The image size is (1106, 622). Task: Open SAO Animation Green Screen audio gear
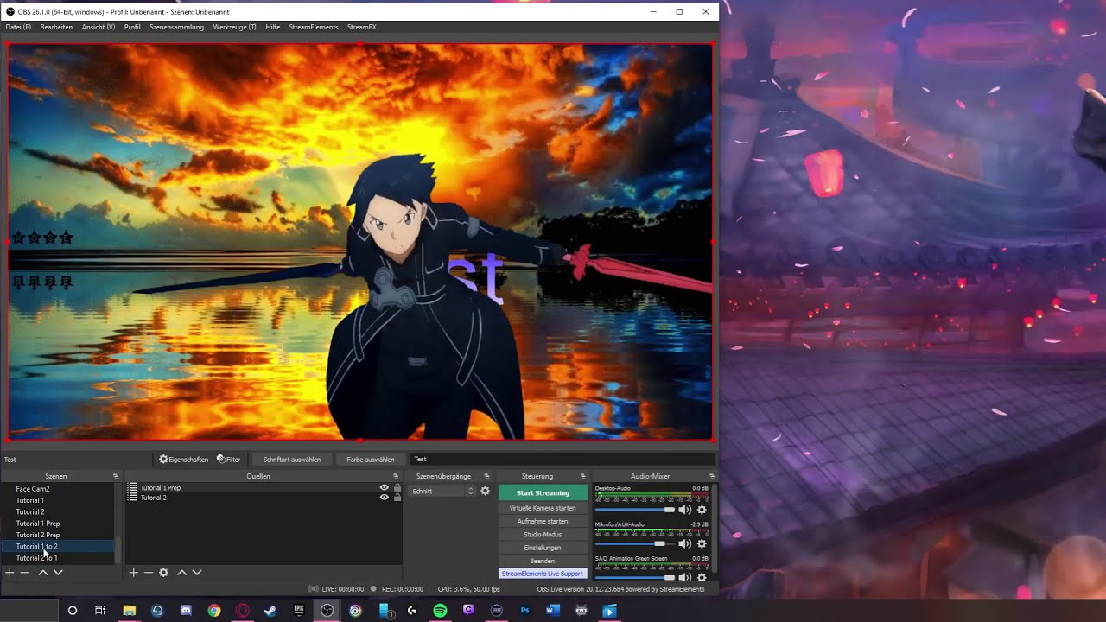click(702, 577)
